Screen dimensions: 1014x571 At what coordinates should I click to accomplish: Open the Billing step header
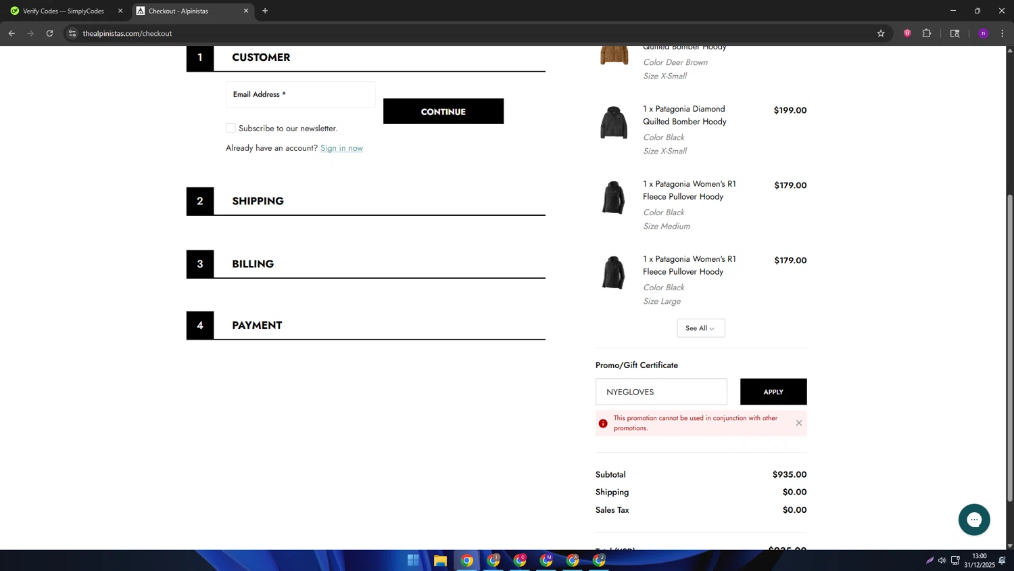366,264
